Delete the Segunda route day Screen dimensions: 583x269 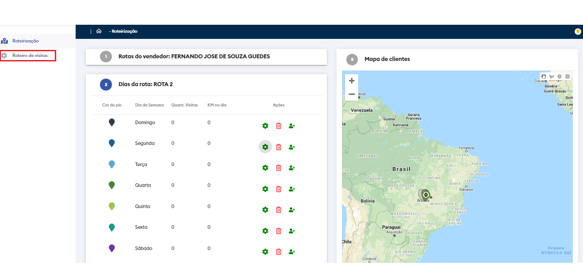pos(279,147)
